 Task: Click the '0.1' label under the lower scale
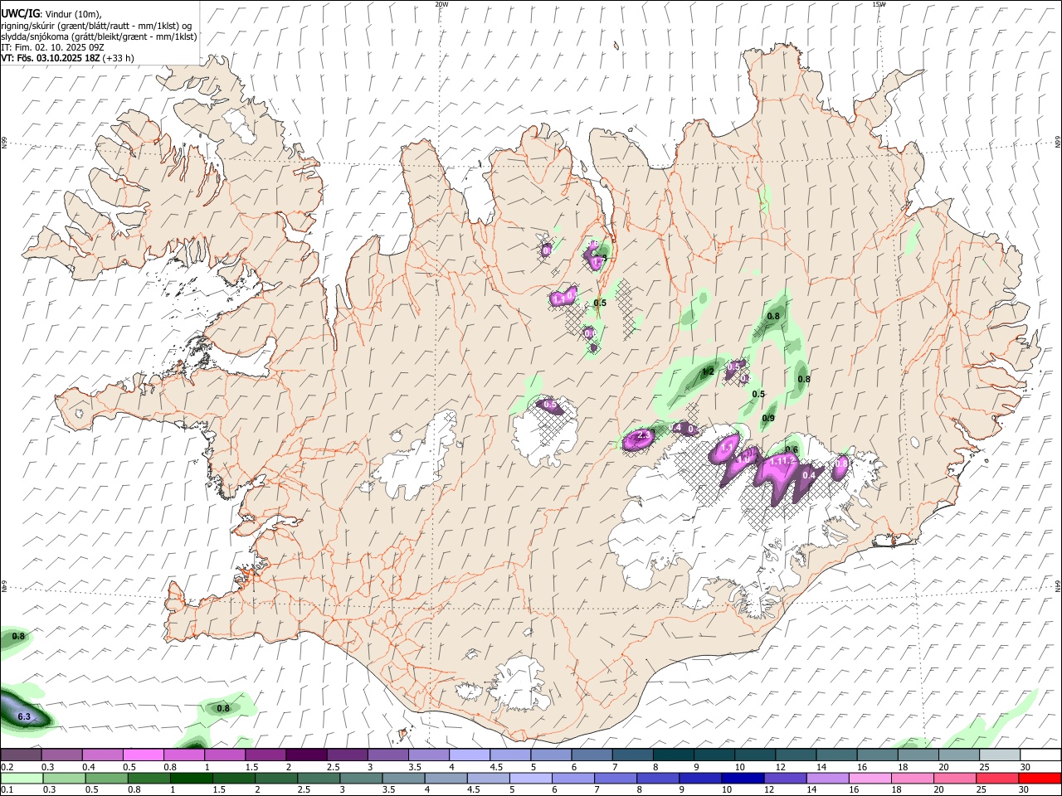pos(7,790)
